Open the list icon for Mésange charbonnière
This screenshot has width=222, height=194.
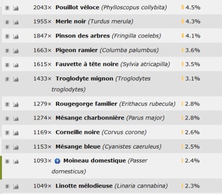click(x=7, y=118)
